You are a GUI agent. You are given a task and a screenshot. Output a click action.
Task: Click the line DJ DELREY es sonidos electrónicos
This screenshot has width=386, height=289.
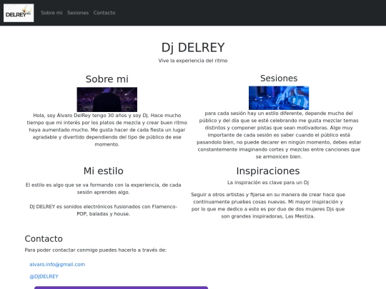pos(104,210)
